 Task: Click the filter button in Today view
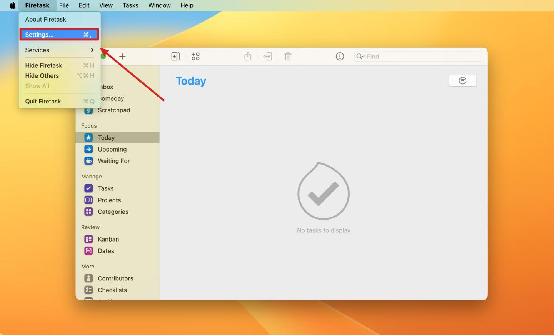coord(462,80)
